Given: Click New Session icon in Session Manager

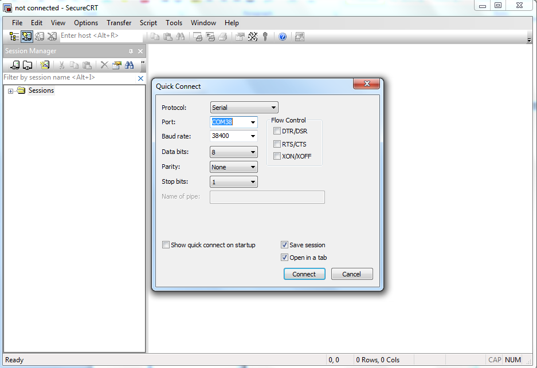Looking at the screenshot, I should [x=45, y=65].
